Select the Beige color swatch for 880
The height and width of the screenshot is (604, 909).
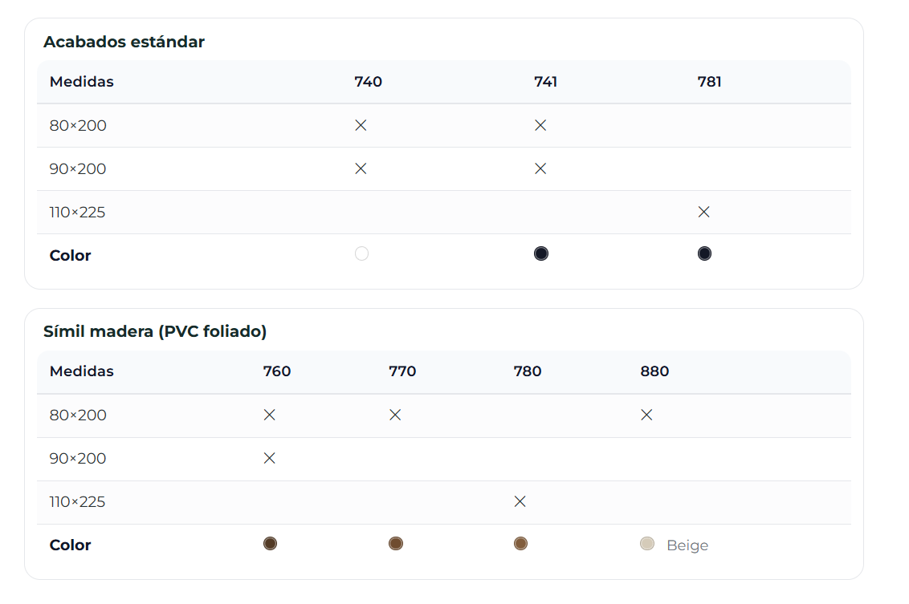(x=647, y=544)
